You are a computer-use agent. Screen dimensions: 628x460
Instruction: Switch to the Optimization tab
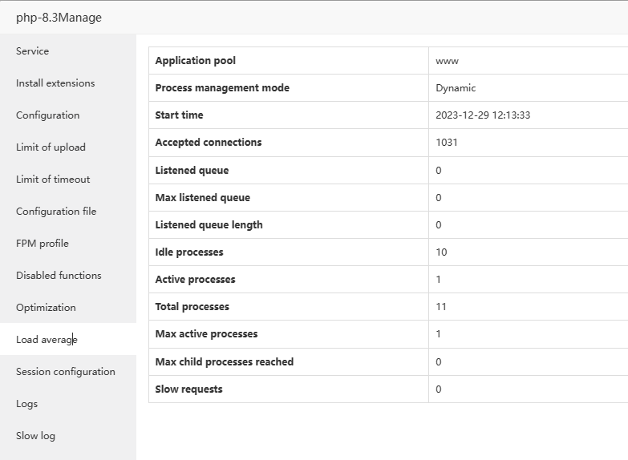pyautogui.click(x=46, y=308)
